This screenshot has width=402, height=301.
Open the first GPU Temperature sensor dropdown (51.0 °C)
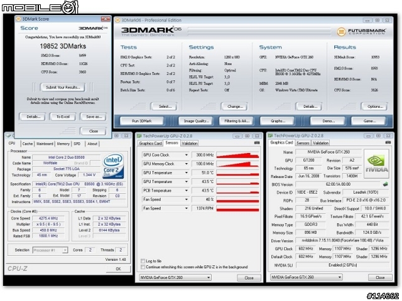pos(187,173)
